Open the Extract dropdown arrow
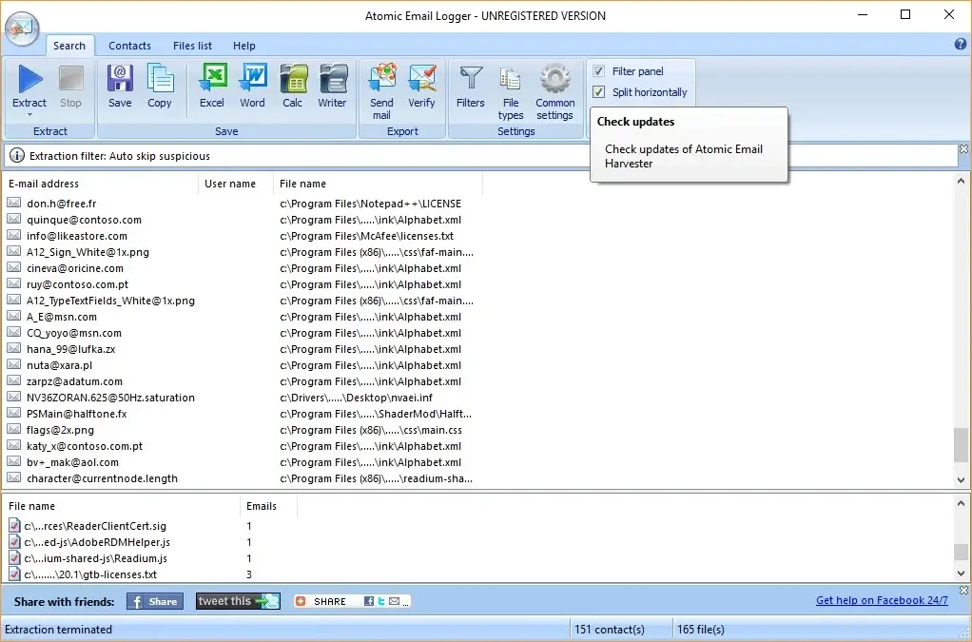972x642 pixels. 29,114
